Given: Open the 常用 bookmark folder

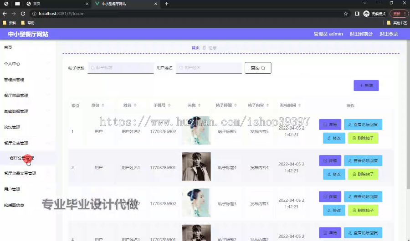Looking at the screenshot, I should (28, 23).
